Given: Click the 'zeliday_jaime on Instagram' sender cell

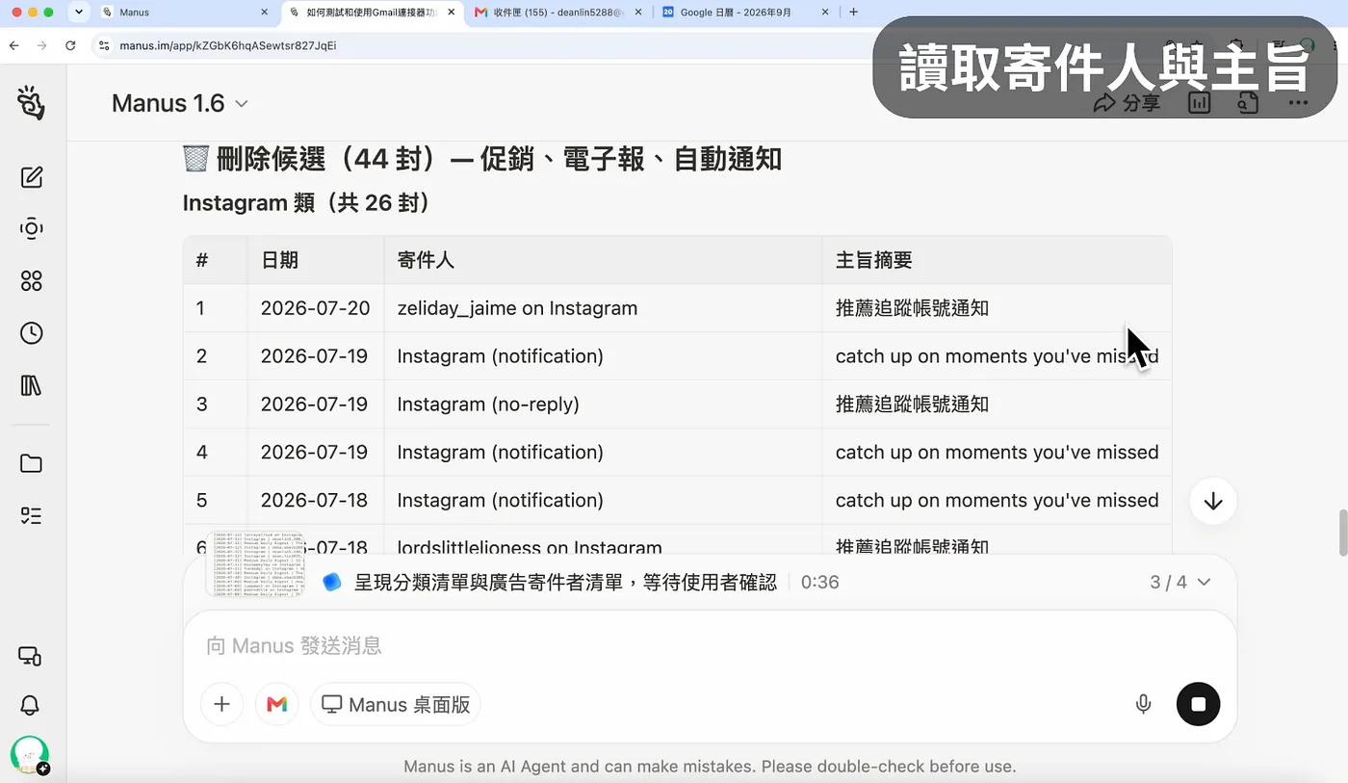Looking at the screenshot, I should pyautogui.click(x=603, y=308).
